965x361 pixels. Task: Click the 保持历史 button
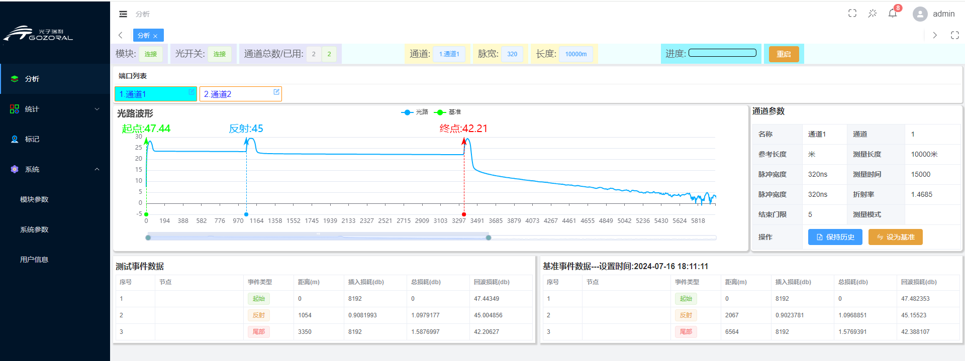[x=835, y=237]
